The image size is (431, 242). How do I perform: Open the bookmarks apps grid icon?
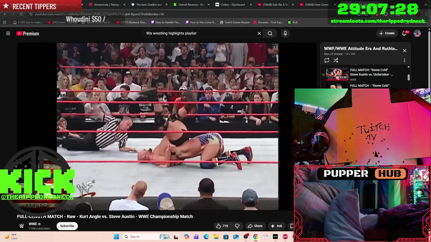(x=4, y=23)
